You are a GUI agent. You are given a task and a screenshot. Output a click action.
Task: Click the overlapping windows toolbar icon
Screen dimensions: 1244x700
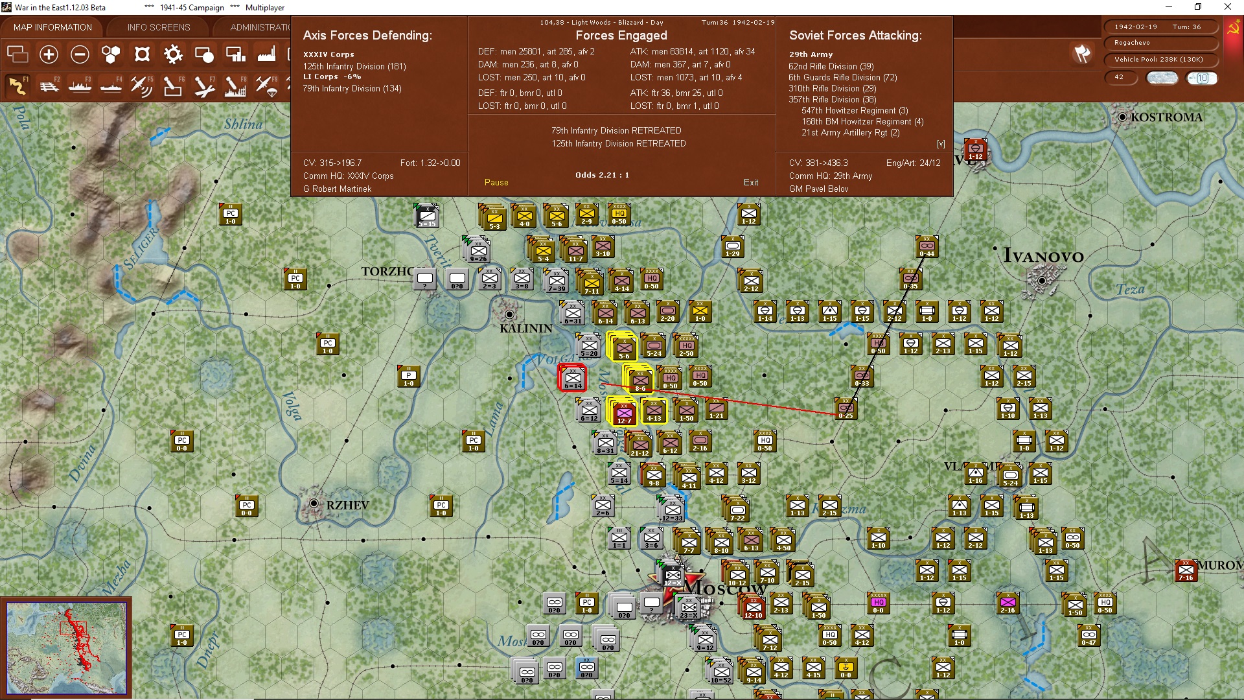click(x=17, y=54)
